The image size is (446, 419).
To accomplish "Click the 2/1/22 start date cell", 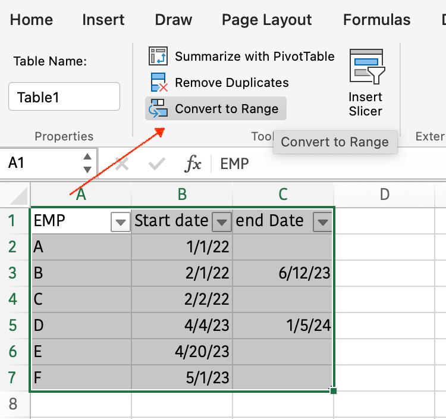I will pos(182,273).
